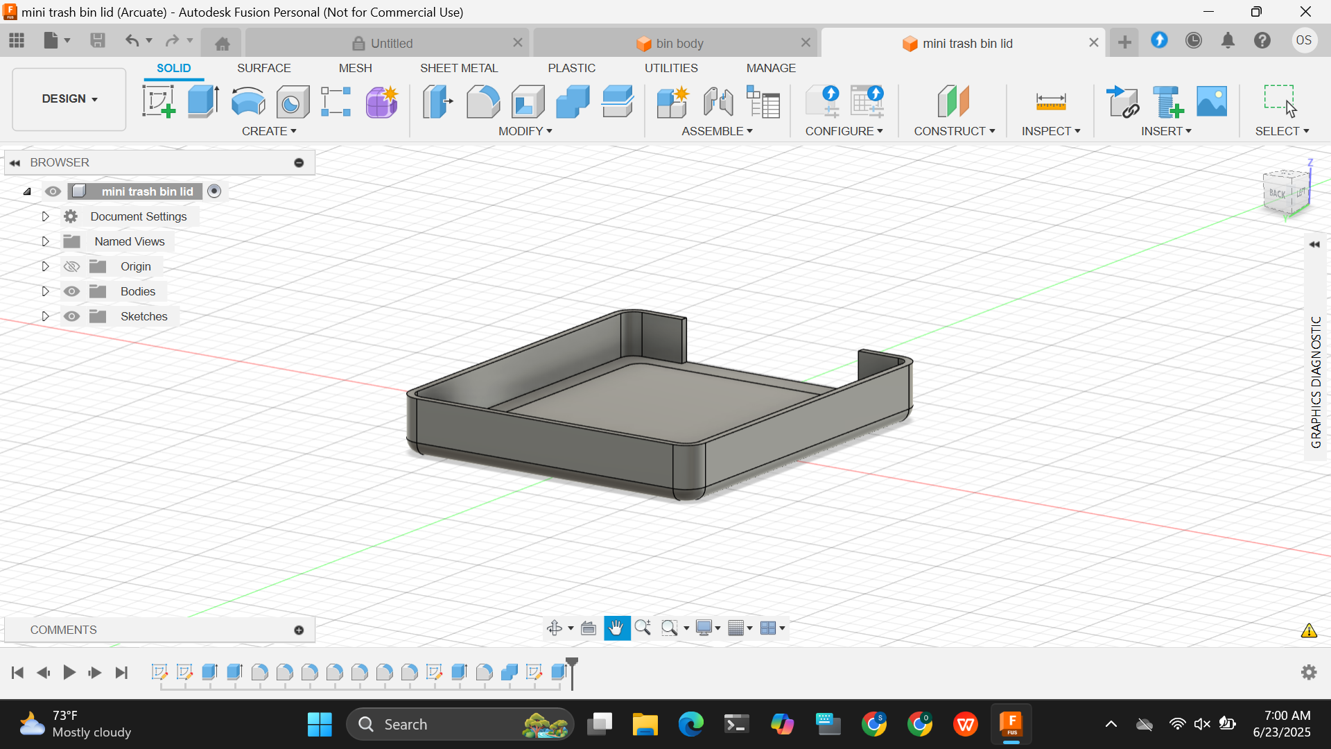
Task: Select the Offset Face tool
Action: [618, 102]
